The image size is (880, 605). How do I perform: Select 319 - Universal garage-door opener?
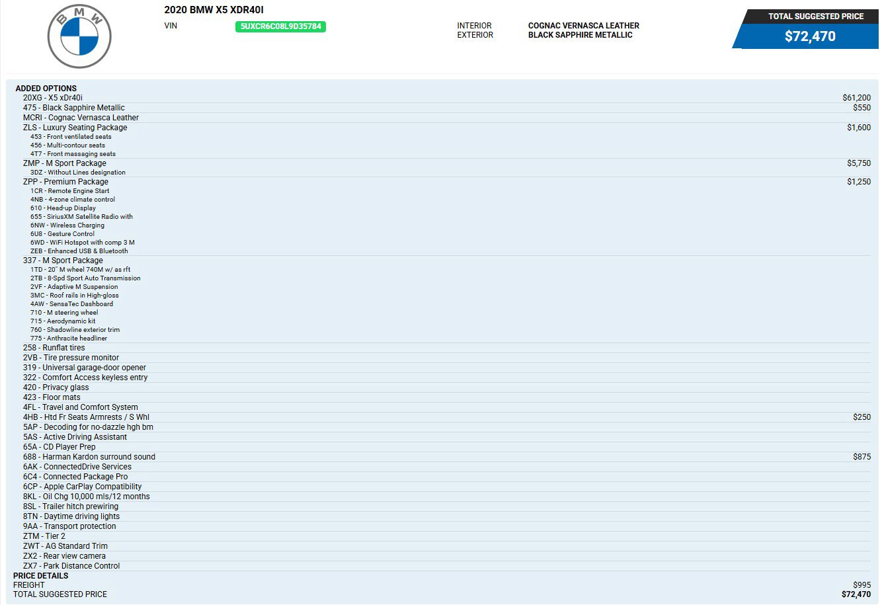pyautogui.click(x=85, y=368)
